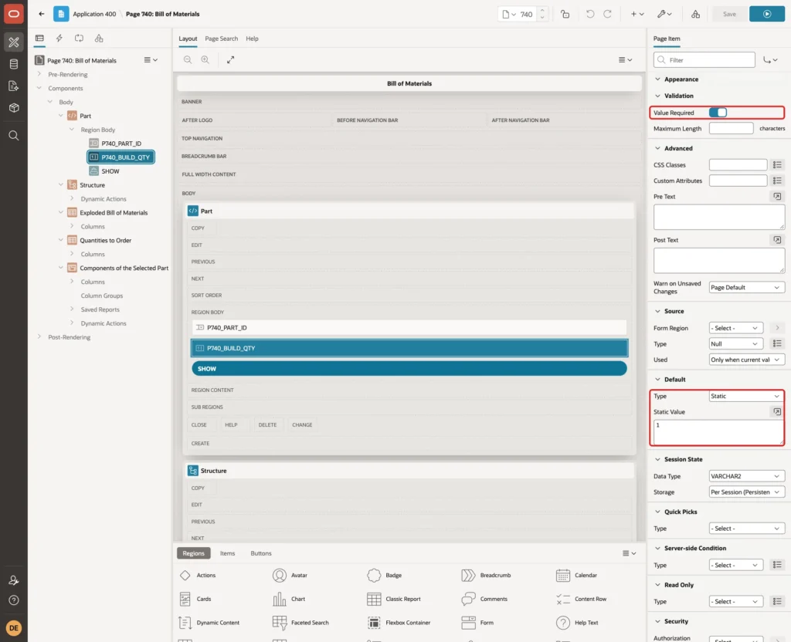Expand the Pre-Rendering tree node
791x642 pixels.
point(39,74)
